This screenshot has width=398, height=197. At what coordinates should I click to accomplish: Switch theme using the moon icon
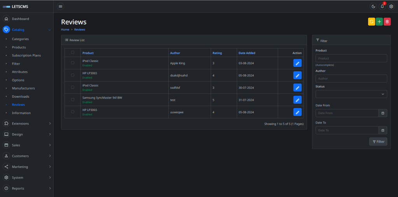[x=373, y=7]
